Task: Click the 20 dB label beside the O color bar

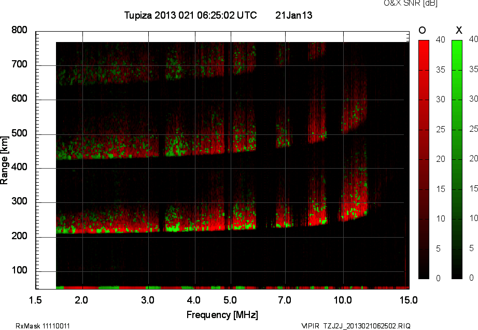Action: click(x=441, y=159)
